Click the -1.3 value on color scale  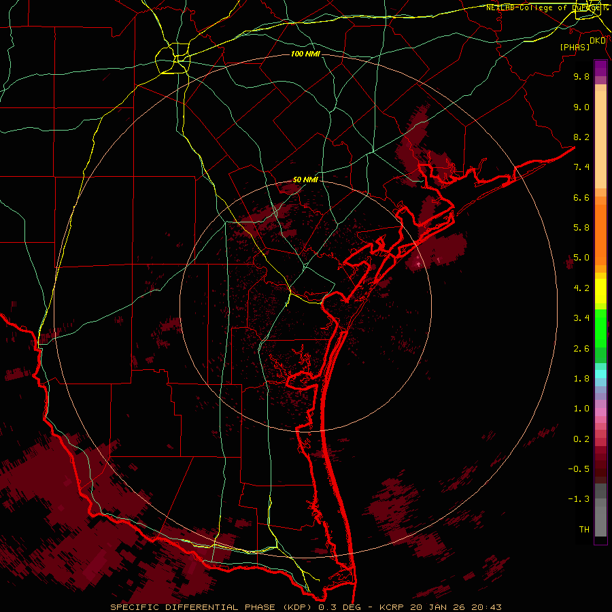point(579,499)
